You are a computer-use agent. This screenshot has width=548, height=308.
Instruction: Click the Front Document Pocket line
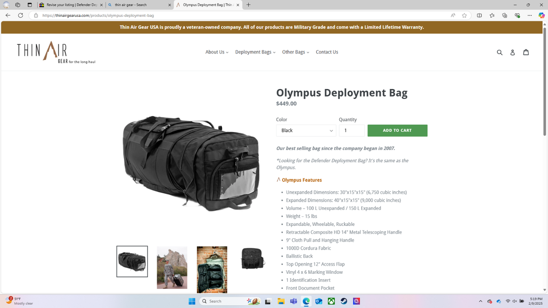[x=310, y=288]
